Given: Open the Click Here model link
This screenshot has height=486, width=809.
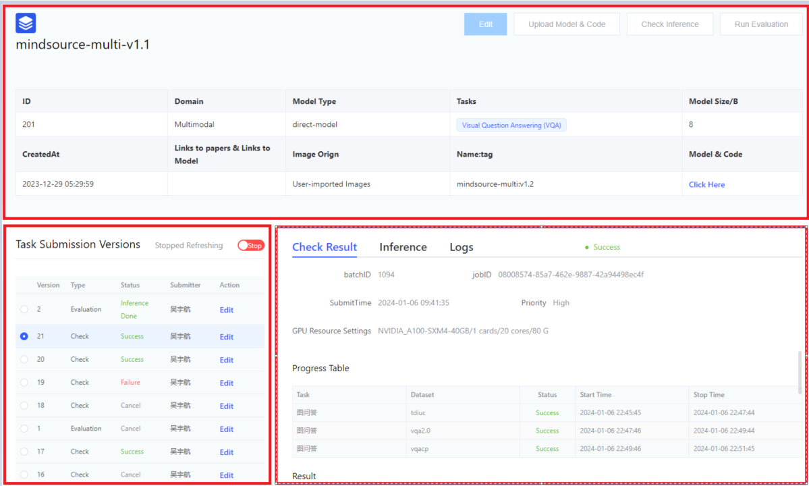Looking at the screenshot, I should tap(706, 184).
